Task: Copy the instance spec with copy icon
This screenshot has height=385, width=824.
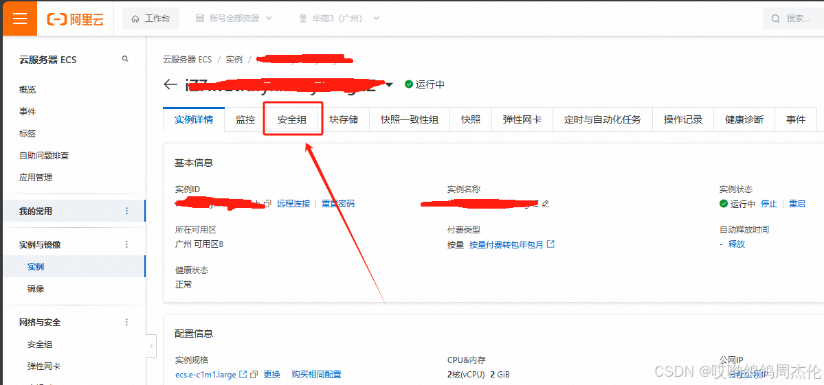Action: click(254, 375)
